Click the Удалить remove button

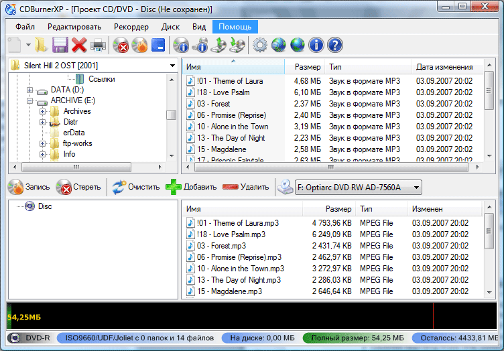point(245,187)
